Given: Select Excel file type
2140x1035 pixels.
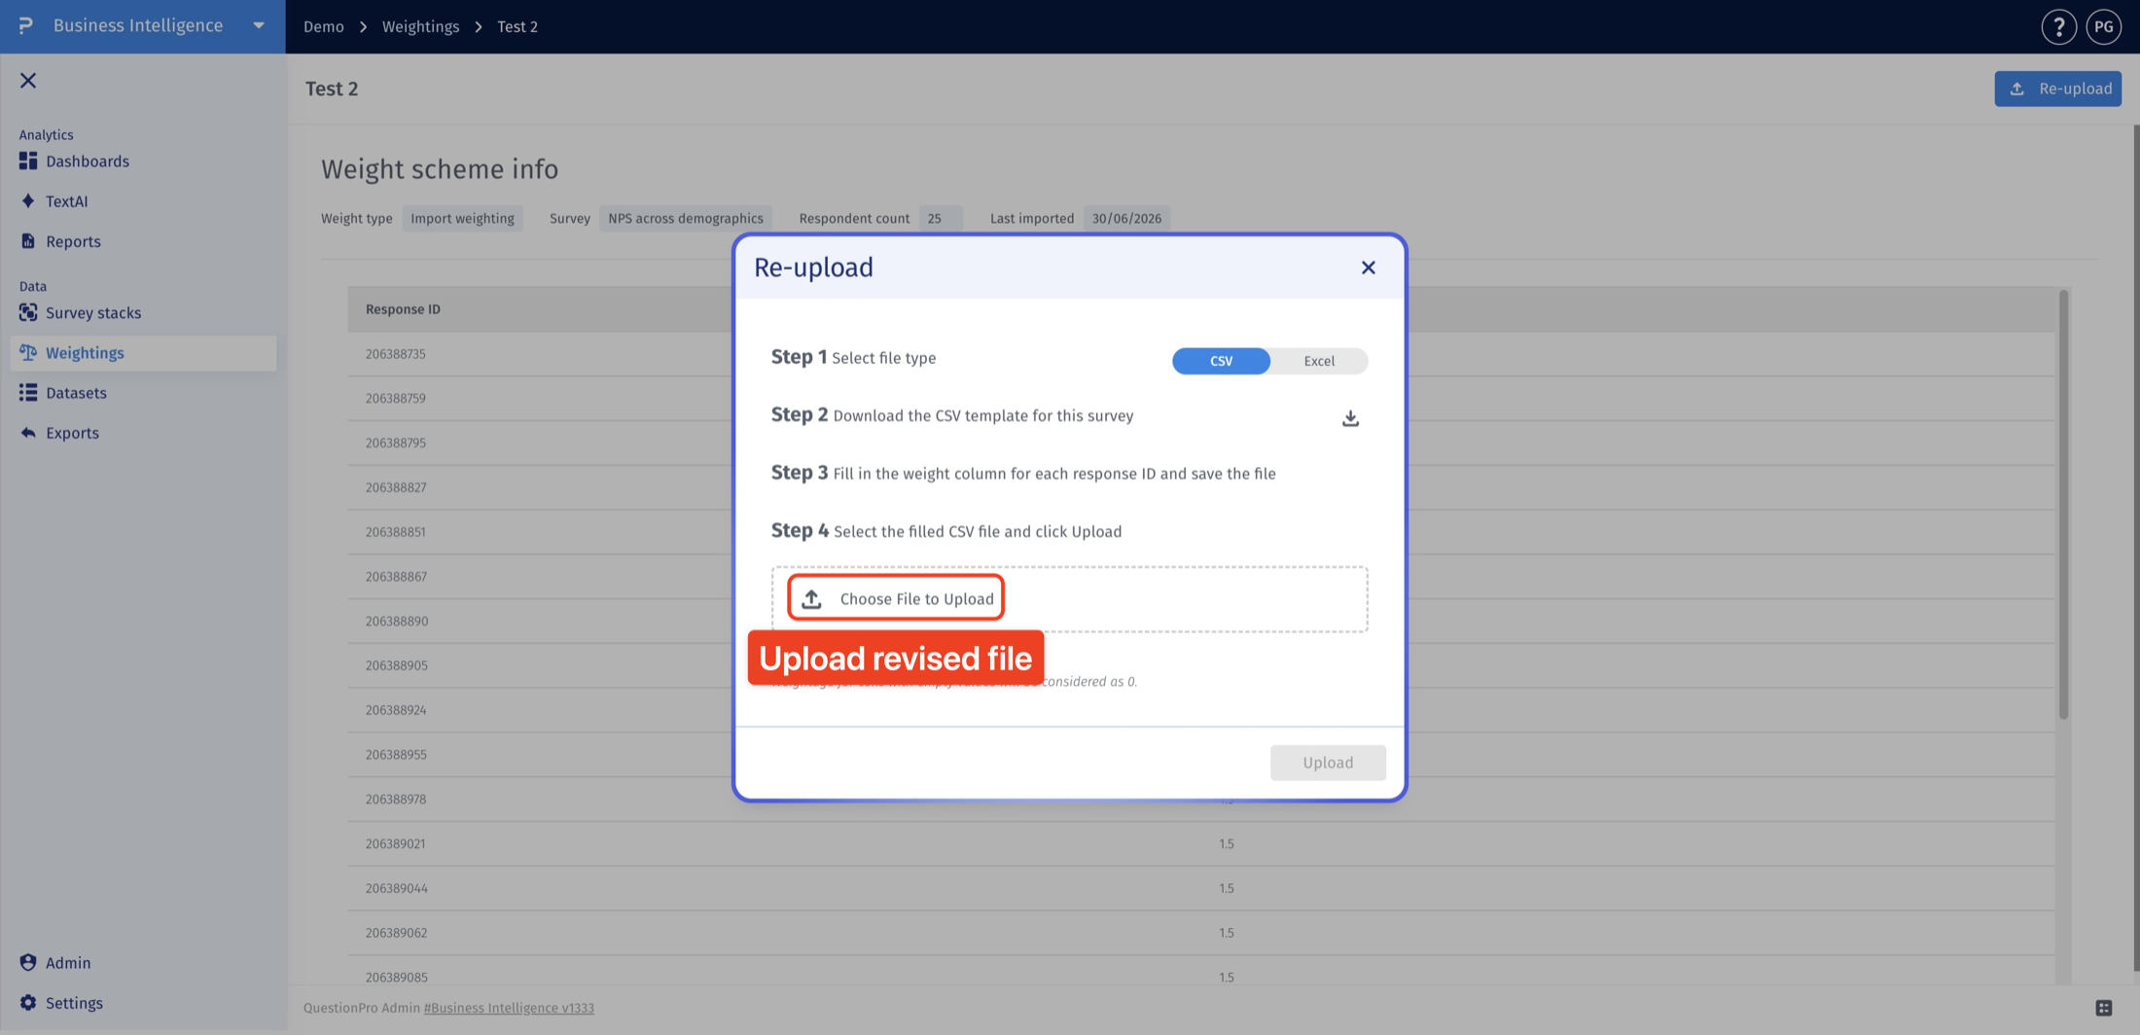Looking at the screenshot, I should (x=1319, y=361).
